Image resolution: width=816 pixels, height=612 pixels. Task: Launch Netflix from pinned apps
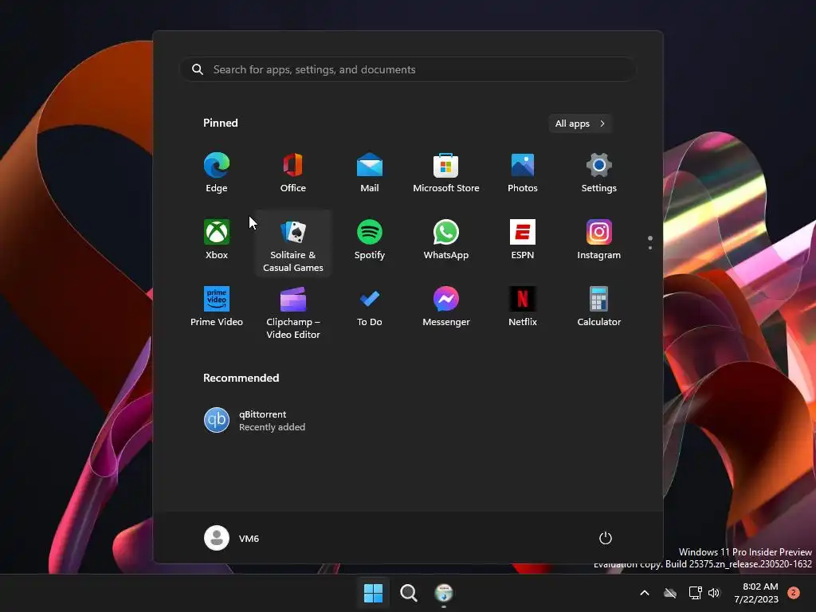(523, 307)
